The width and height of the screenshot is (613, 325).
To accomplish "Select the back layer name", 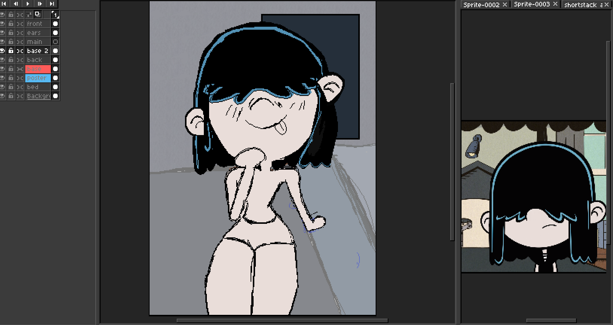I will pyautogui.click(x=38, y=60).
